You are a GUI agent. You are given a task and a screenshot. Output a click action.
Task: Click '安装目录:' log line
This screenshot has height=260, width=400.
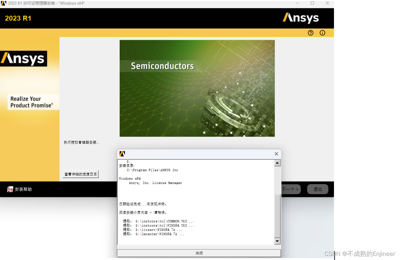127,166
